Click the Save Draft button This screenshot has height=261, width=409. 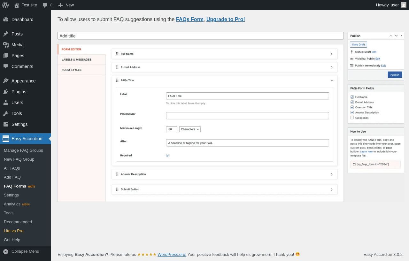point(358,45)
